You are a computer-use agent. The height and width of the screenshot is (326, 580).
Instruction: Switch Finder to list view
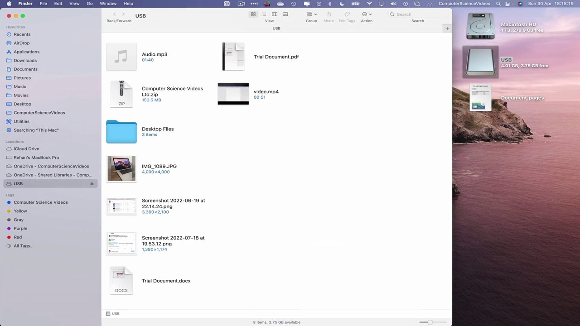pos(264,14)
